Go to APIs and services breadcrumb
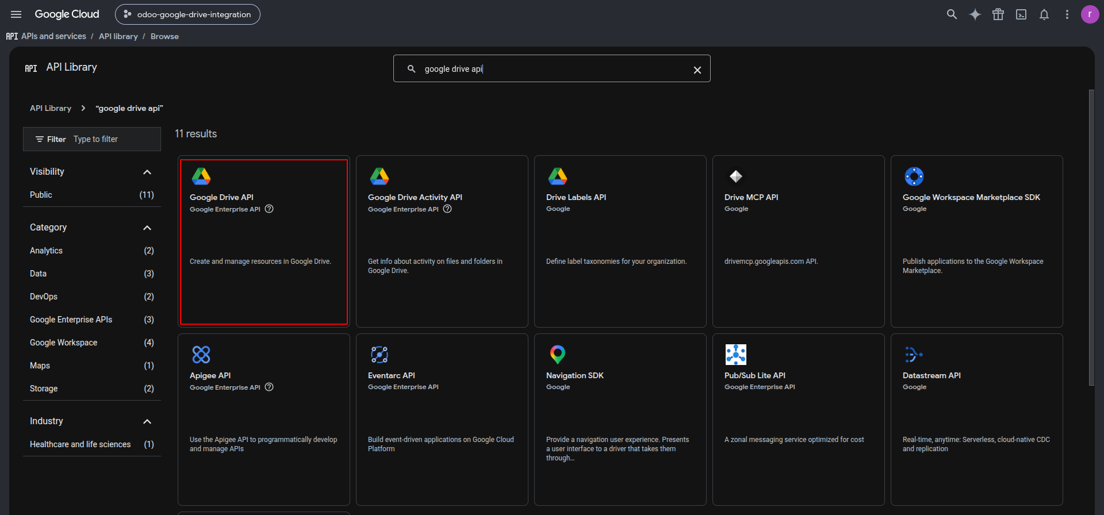This screenshot has width=1104, height=515. click(53, 36)
